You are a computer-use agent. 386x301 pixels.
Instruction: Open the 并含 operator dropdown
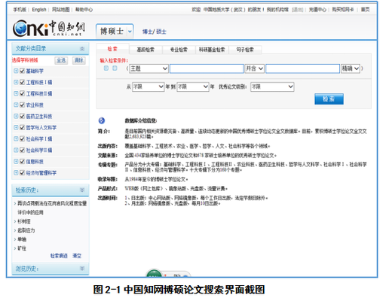pyautogui.click(x=255, y=68)
